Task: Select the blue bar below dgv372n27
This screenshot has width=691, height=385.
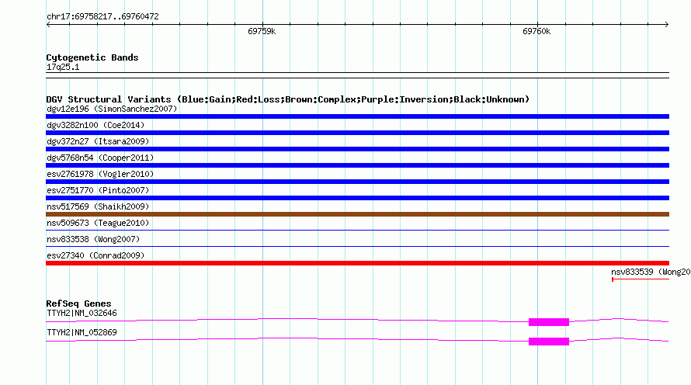Action: 357,149
